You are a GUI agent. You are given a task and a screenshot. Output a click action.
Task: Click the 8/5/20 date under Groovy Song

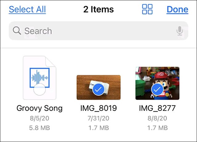click(x=39, y=118)
